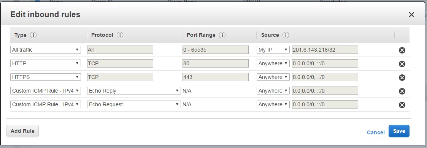Remove the HTTP rule on port 80
The width and height of the screenshot is (427, 148).
click(402, 64)
